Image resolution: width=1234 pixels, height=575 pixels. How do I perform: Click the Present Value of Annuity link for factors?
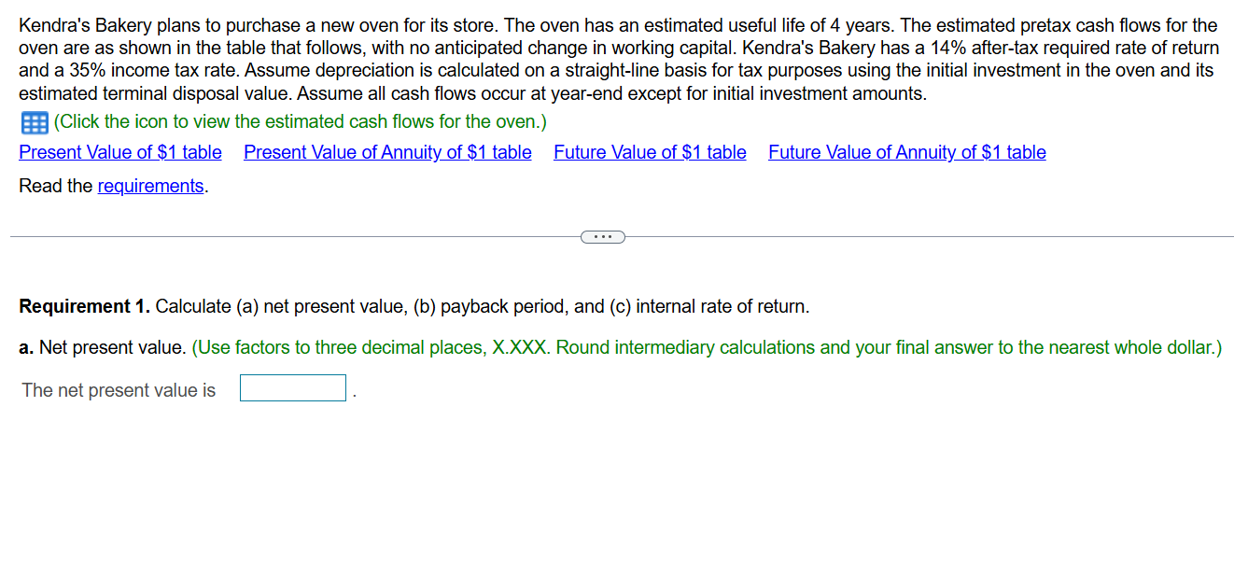click(x=386, y=152)
